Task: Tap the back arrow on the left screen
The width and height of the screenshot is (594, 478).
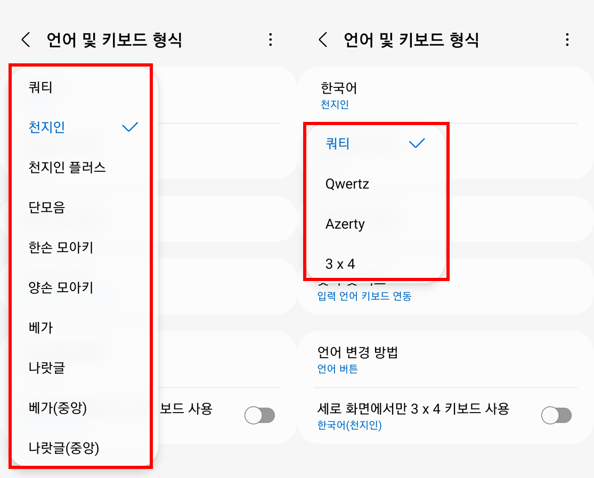Action: [25, 39]
